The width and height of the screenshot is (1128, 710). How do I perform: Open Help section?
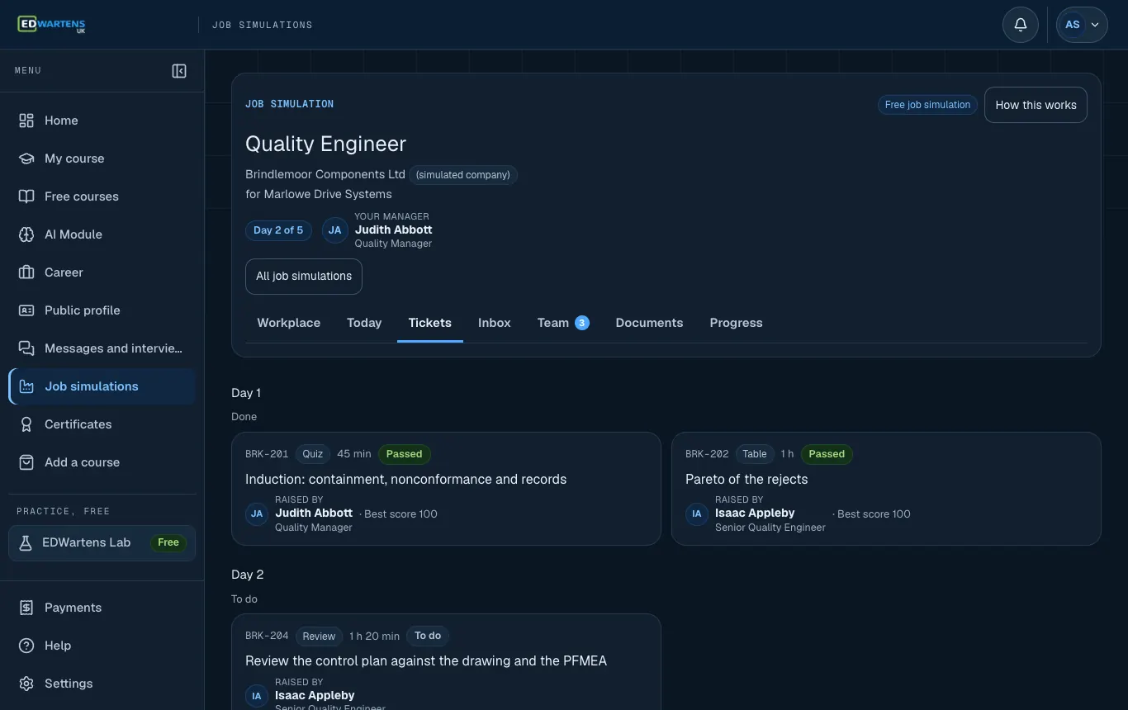102,646
